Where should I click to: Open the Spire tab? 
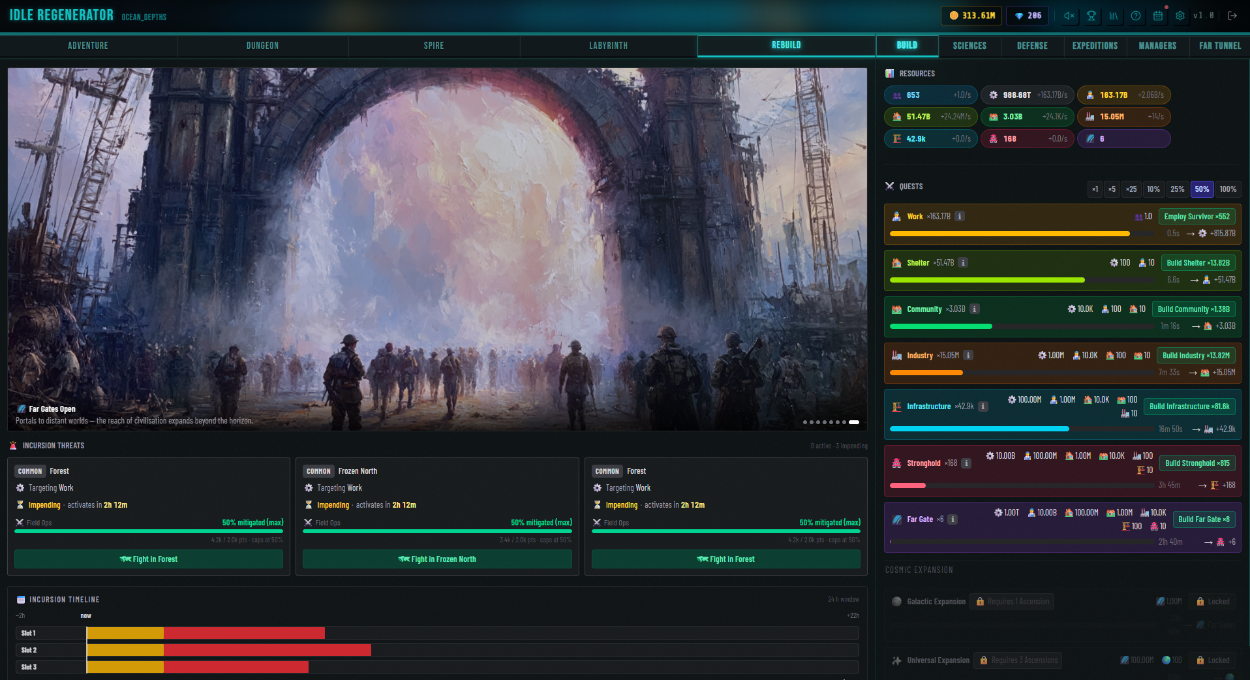tap(434, 46)
